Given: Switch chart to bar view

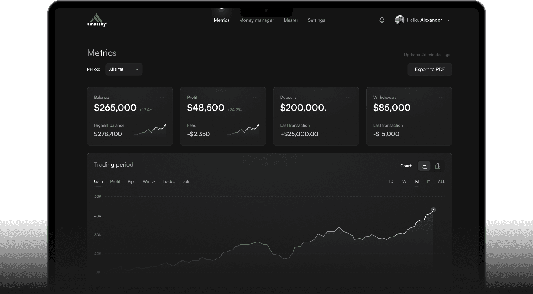Looking at the screenshot, I should click(x=438, y=166).
